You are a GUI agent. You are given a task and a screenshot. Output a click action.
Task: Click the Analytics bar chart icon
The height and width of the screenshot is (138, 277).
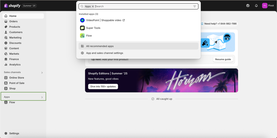pyautogui.click(x=6, y=65)
